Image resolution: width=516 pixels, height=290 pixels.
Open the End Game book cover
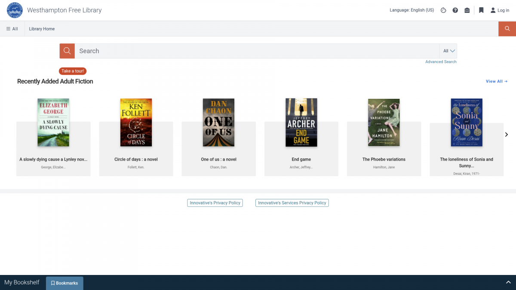[x=301, y=122]
